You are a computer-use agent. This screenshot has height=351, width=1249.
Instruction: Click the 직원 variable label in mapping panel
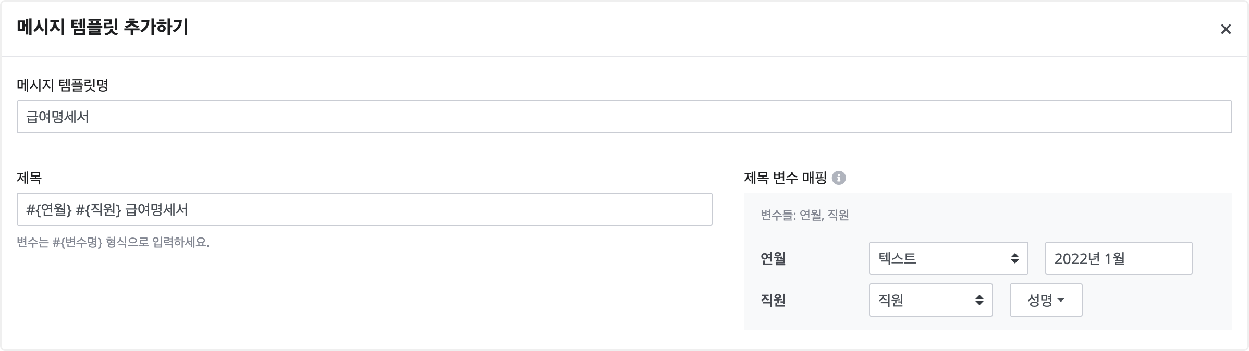point(773,300)
